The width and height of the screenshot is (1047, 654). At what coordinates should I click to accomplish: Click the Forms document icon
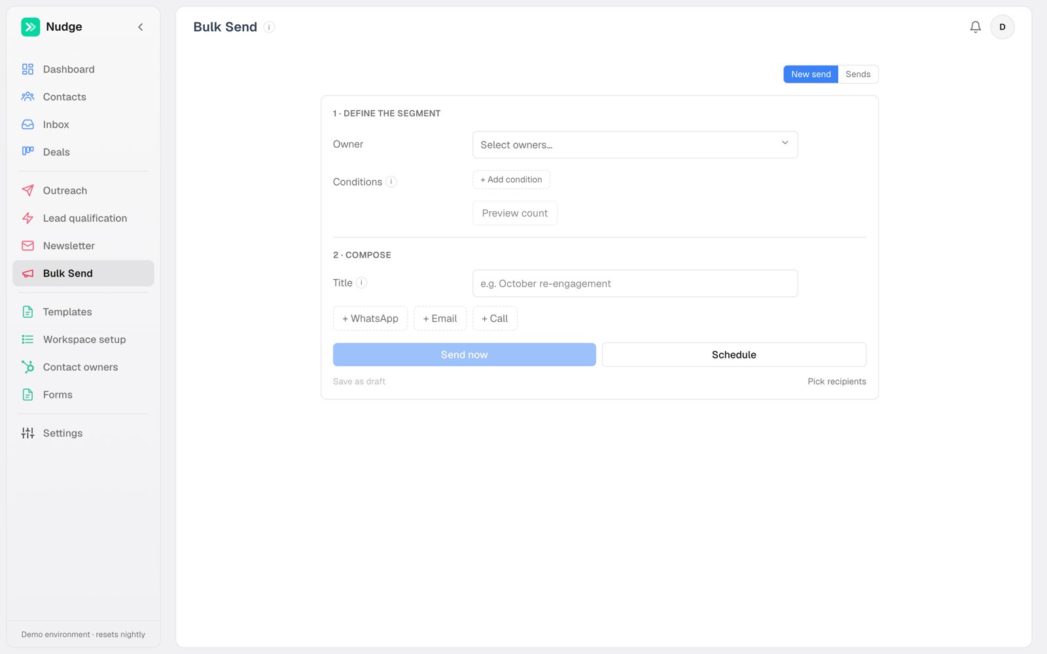(27, 394)
